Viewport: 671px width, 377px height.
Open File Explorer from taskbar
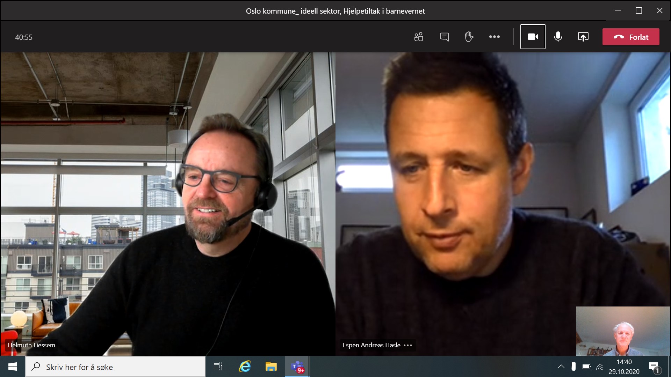pyautogui.click(x=271, y=367)
